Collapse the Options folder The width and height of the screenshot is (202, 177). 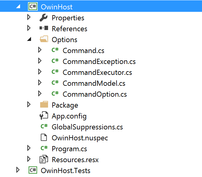coord(29,39)
